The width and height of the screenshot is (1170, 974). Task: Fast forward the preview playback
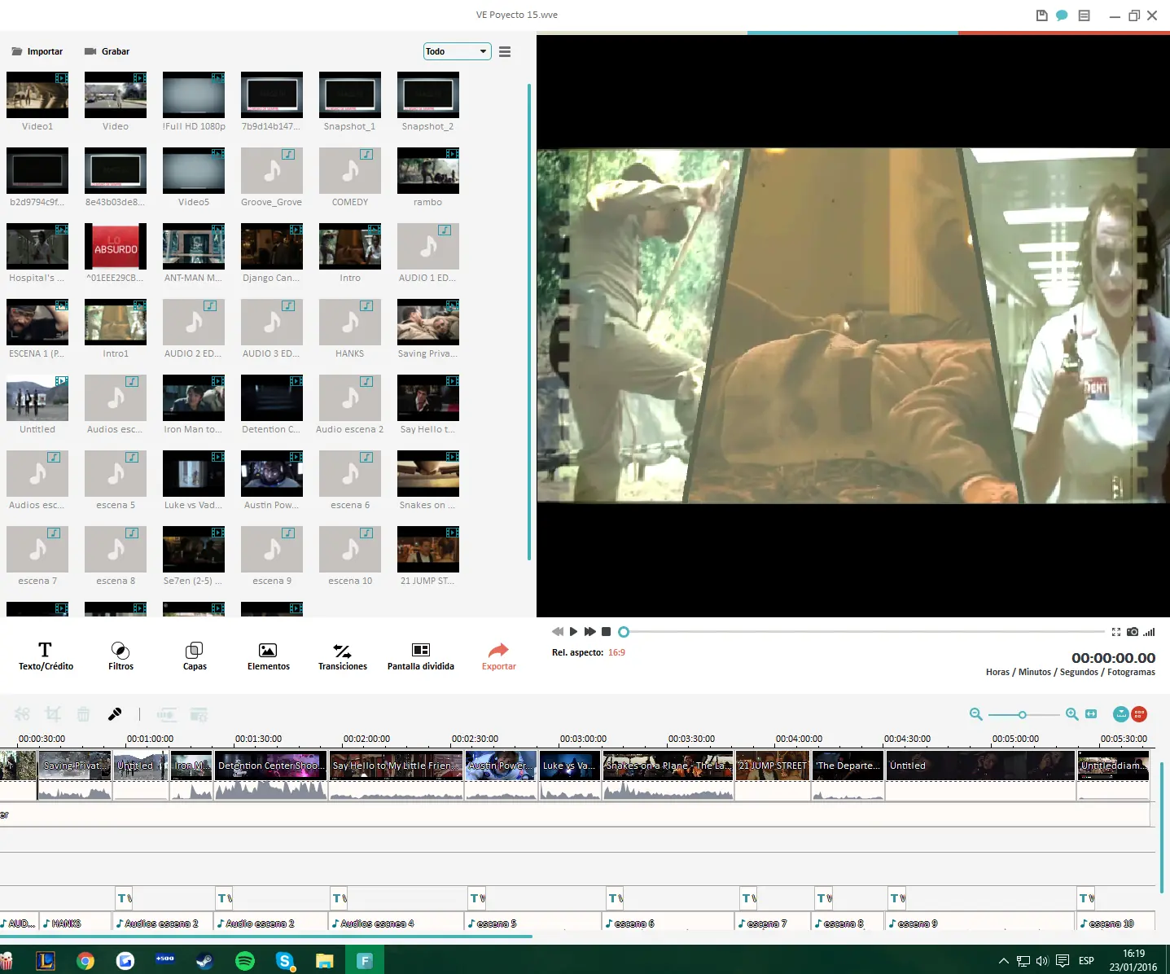click(x=589, y=632)
